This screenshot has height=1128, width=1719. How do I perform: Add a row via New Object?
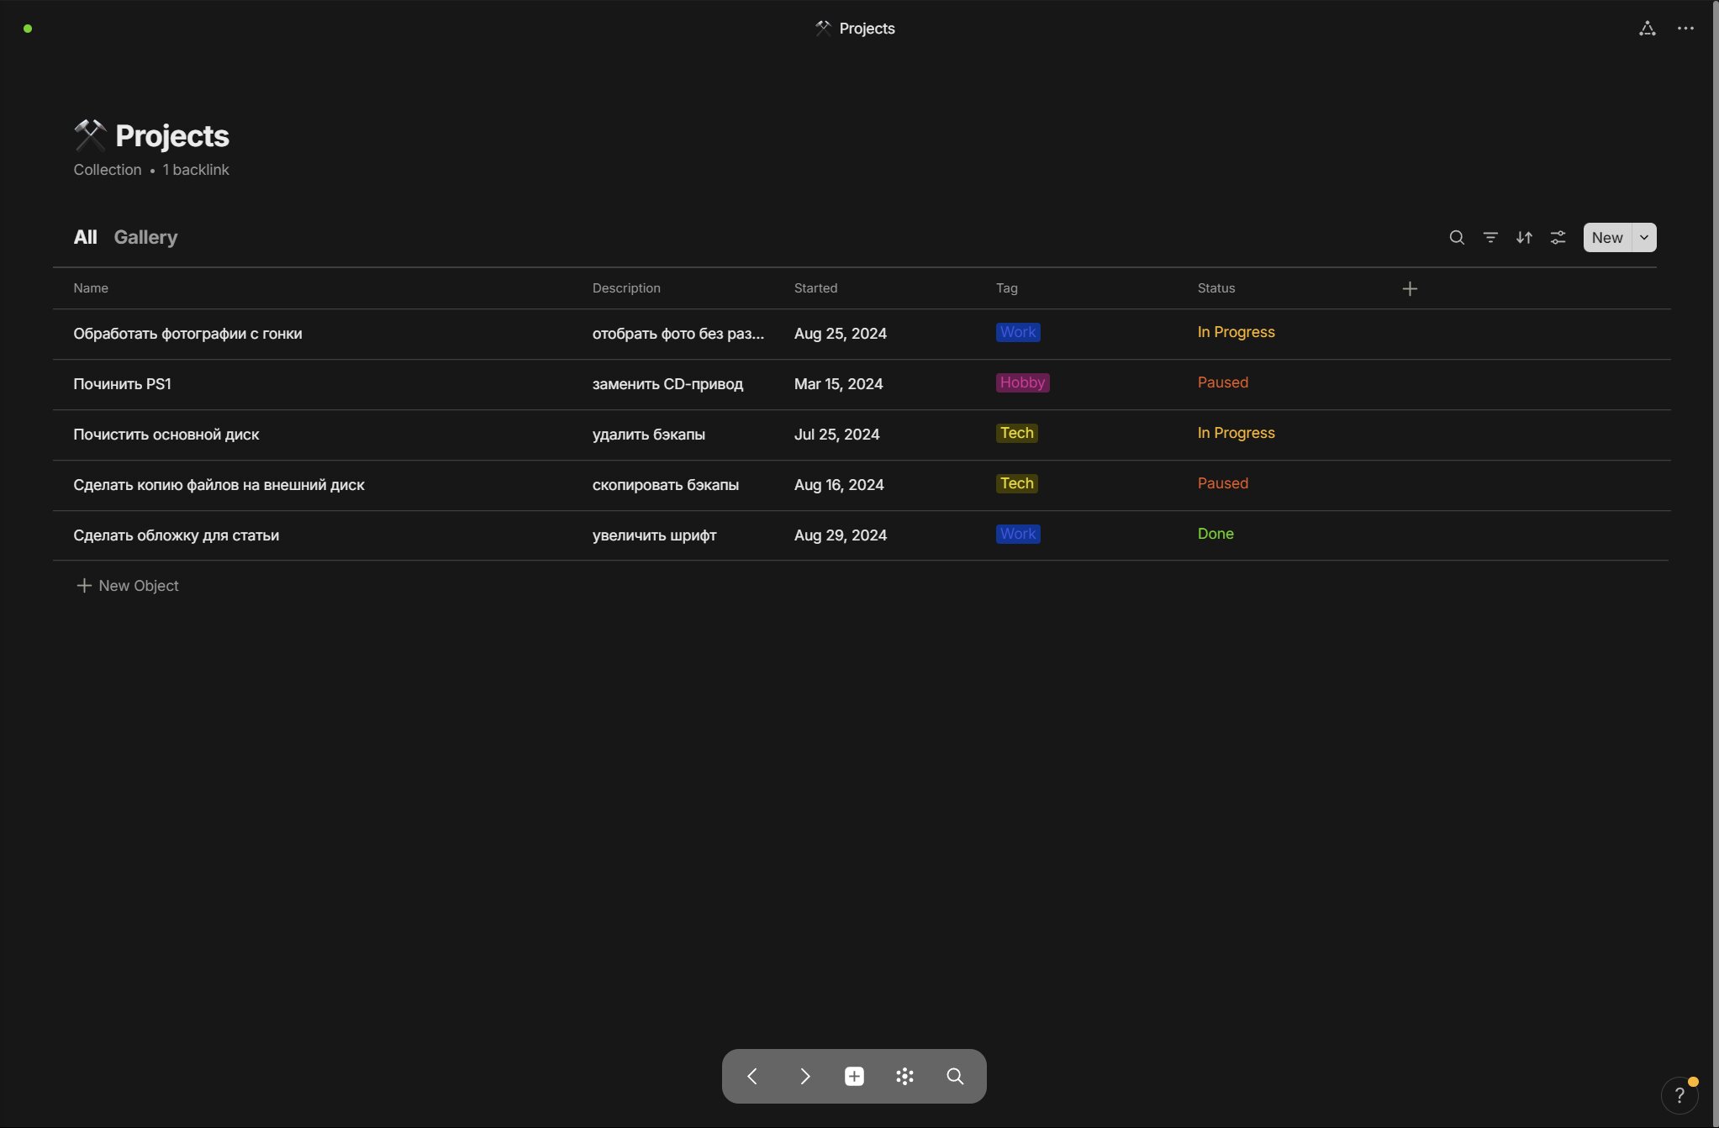point(127,586)
